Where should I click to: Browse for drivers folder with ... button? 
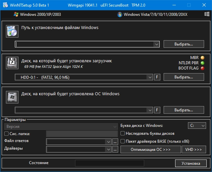coord(115,150)
